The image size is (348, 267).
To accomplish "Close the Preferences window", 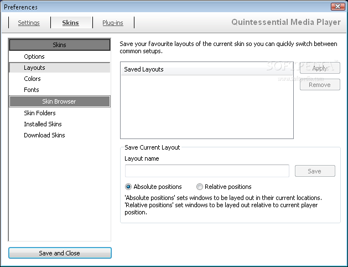I will coord(337,7).
